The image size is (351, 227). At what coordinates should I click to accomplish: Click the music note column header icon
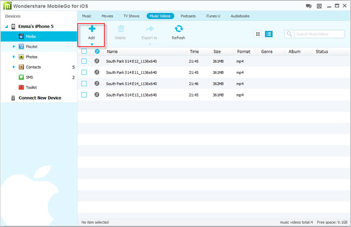[97, 51]
